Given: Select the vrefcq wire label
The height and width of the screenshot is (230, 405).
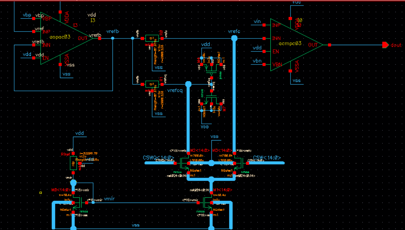Looking at the screenshot, I should click(175, 90).
